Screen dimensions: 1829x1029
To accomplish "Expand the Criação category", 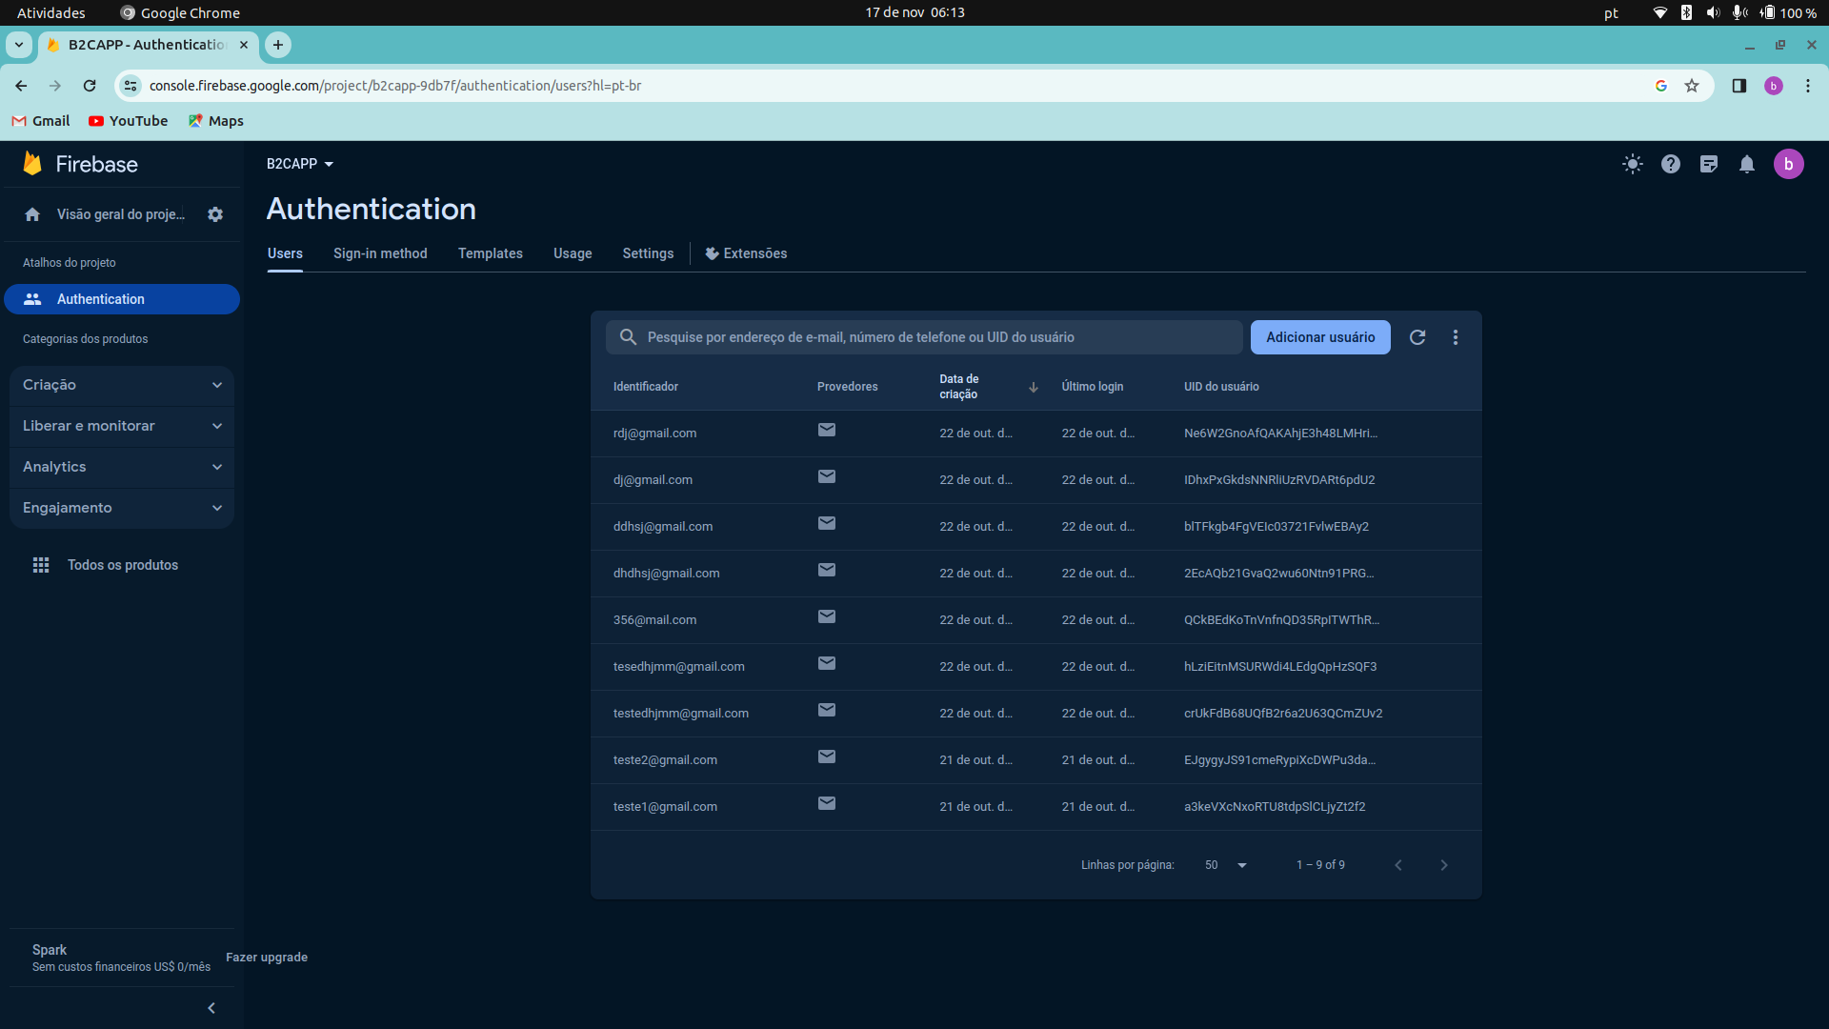I will point(122,385).
